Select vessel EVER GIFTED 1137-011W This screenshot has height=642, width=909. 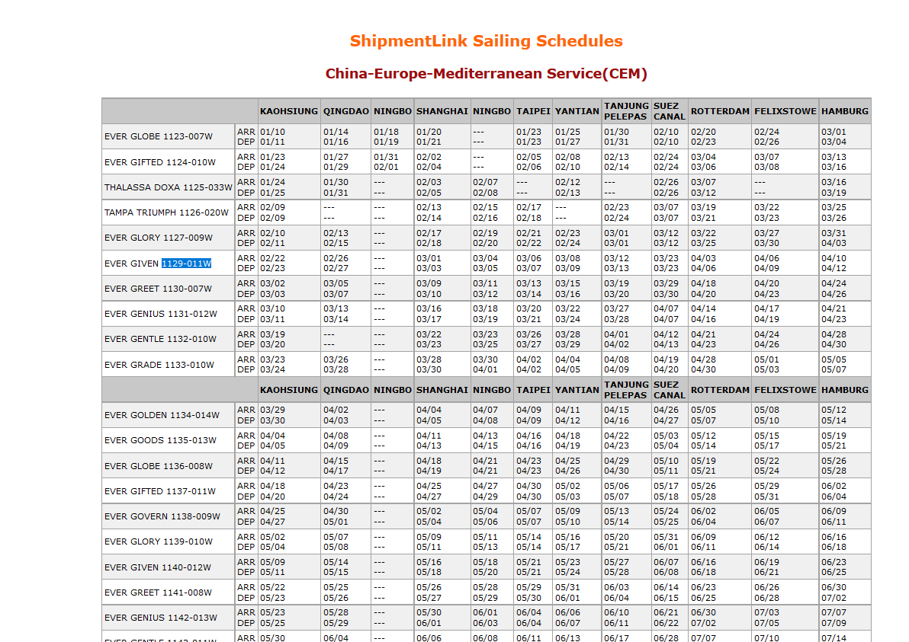(x=160, y=491)
